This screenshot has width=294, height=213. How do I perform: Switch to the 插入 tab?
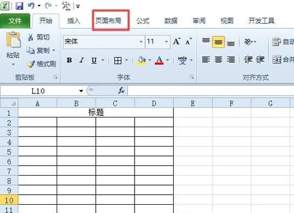[74, 21]
